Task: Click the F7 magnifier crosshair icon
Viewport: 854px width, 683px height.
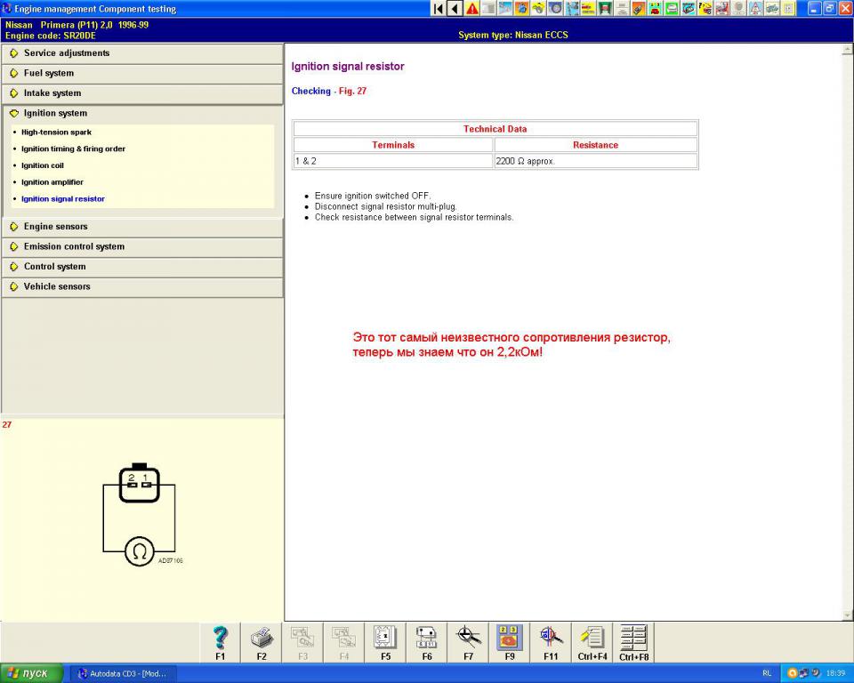Action: [469, 643]
